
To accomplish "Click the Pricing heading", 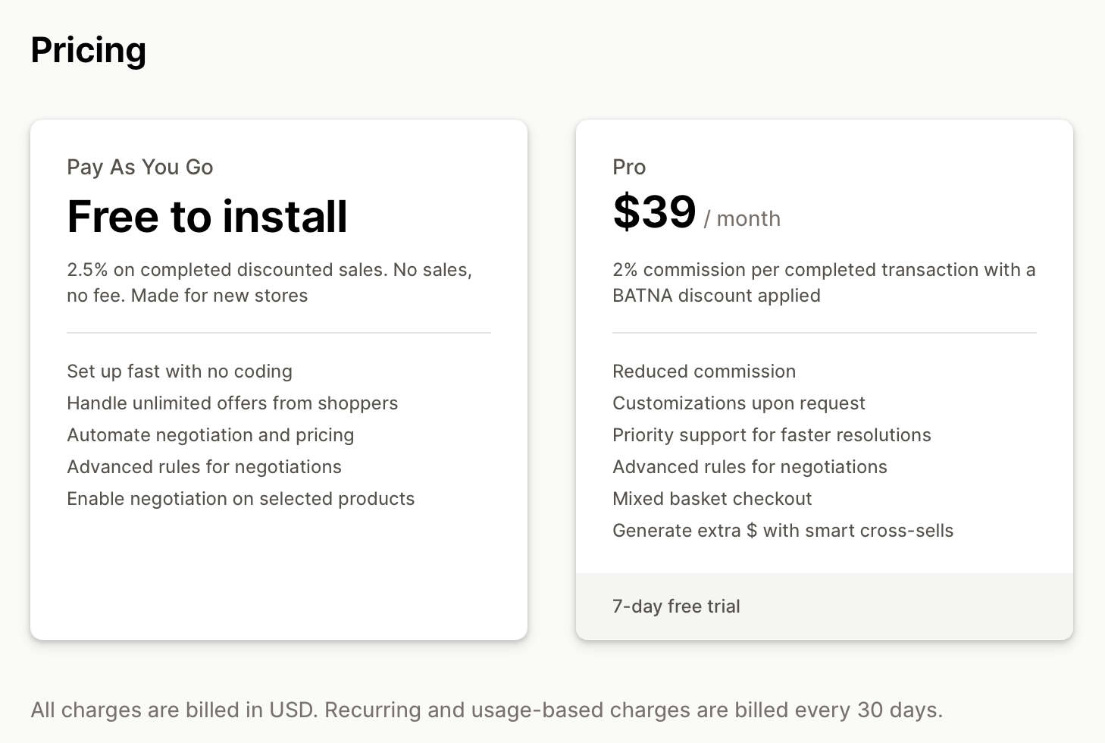I will pos(89,51).
